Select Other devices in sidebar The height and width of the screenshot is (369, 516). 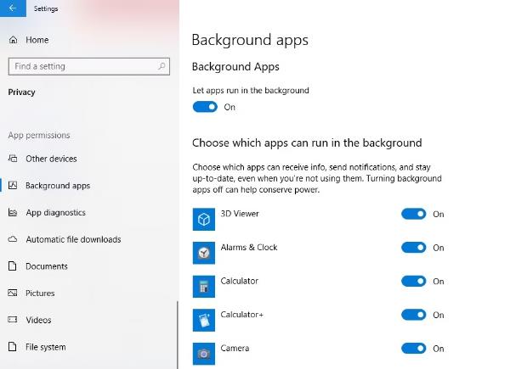(51, 159)
